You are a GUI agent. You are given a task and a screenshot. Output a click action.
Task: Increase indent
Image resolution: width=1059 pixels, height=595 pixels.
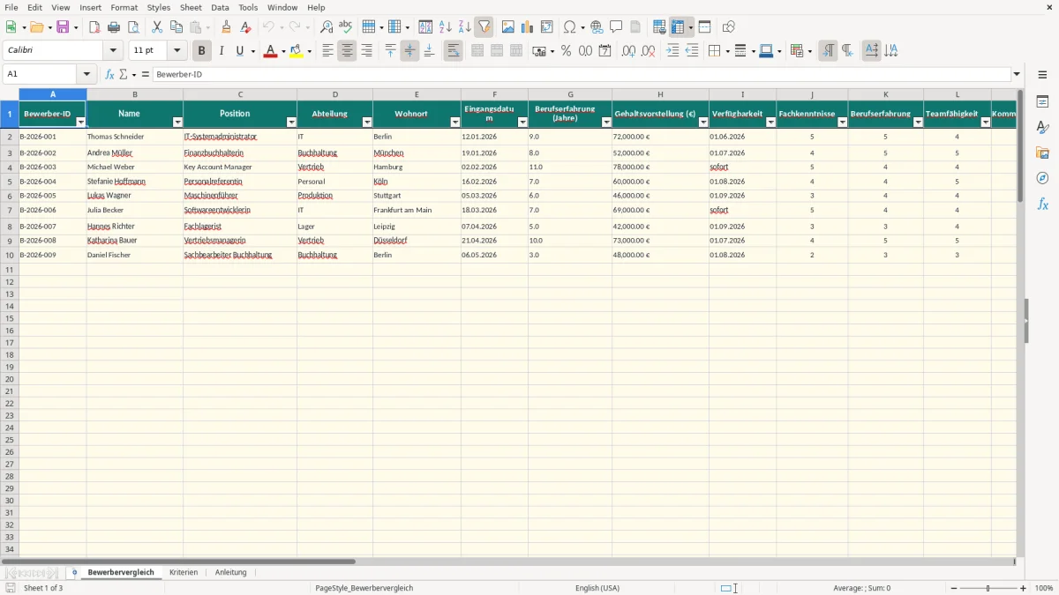click(x=672, y=51)
